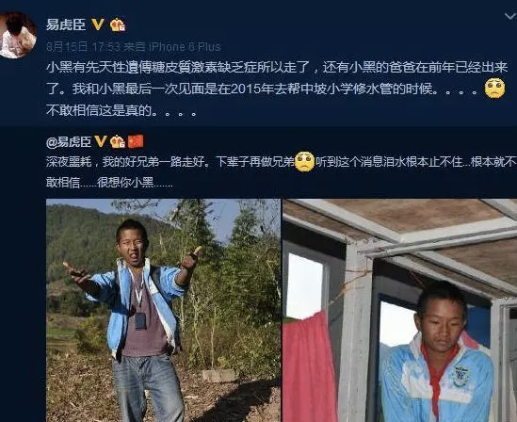Open 易虎臣 username at post top

[x=66, y=24]
